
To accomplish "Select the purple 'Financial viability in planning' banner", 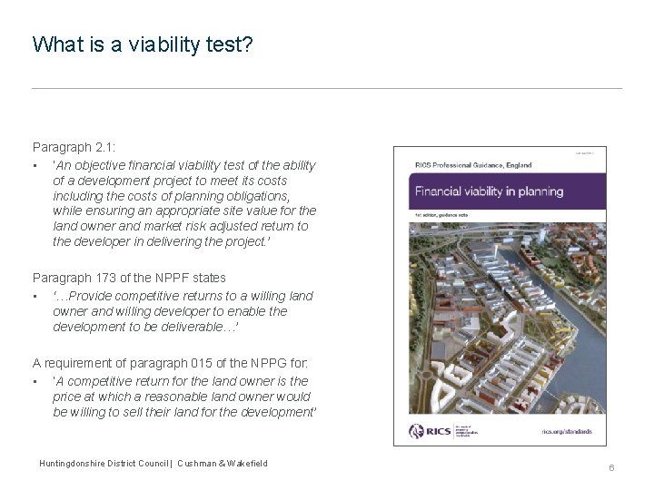I will pyautogui.click(x=500, y=191).
